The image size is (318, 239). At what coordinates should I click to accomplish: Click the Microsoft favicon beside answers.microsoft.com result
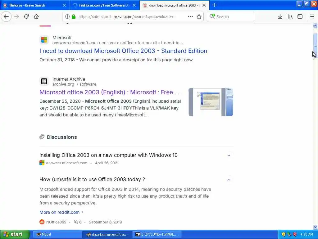point(44,40)
